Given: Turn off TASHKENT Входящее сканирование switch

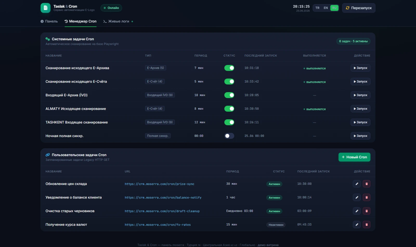Looking at the screenshot, I should 229,122.
